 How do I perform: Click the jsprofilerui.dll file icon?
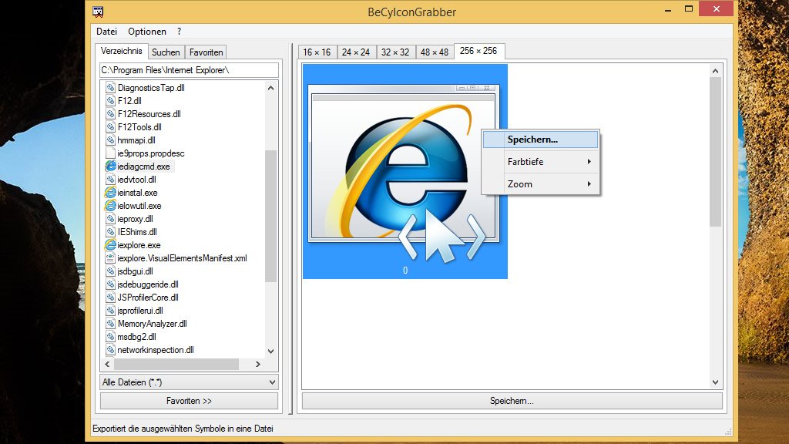tap(111, 310)
